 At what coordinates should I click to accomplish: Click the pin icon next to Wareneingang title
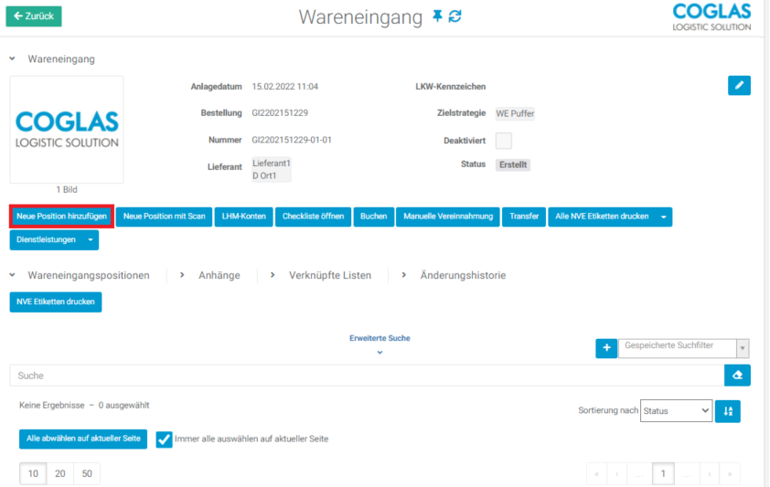tap(437, 16)
